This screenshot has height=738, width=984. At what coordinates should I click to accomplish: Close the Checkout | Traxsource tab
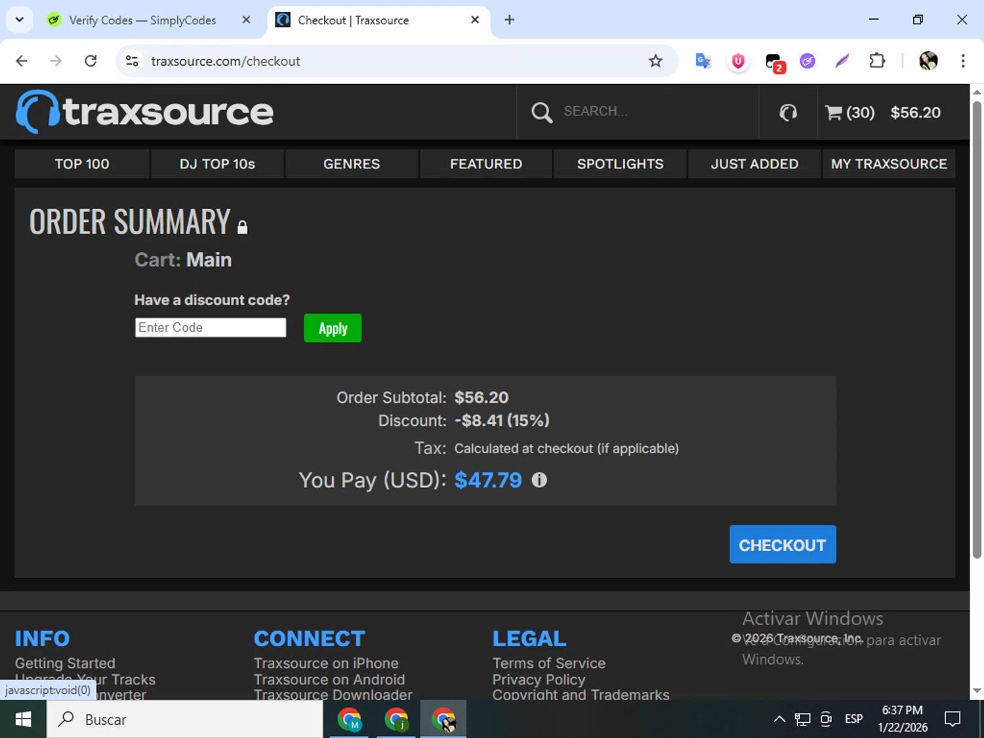click(x=475, y=20)
